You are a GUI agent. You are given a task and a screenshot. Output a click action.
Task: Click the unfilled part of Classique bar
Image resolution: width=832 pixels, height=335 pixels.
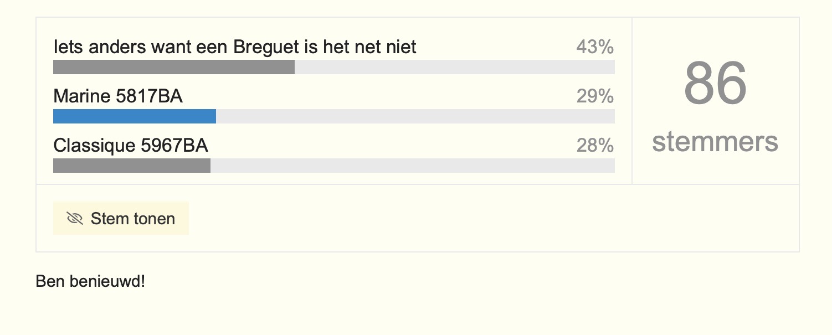pyautogui.click(x=413, y=166)
